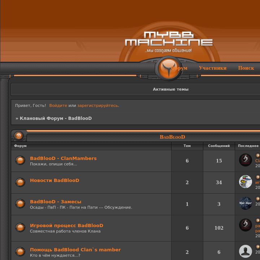Open BadBlooD - Замесы forum
This screenshot has width=260, height=260.
coord(56,202)
